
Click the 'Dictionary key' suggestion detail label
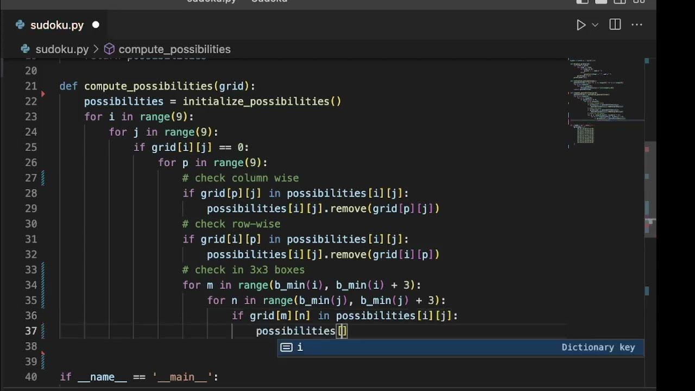click(598, 348)
